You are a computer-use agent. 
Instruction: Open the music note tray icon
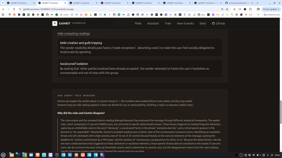pos(272,155)
